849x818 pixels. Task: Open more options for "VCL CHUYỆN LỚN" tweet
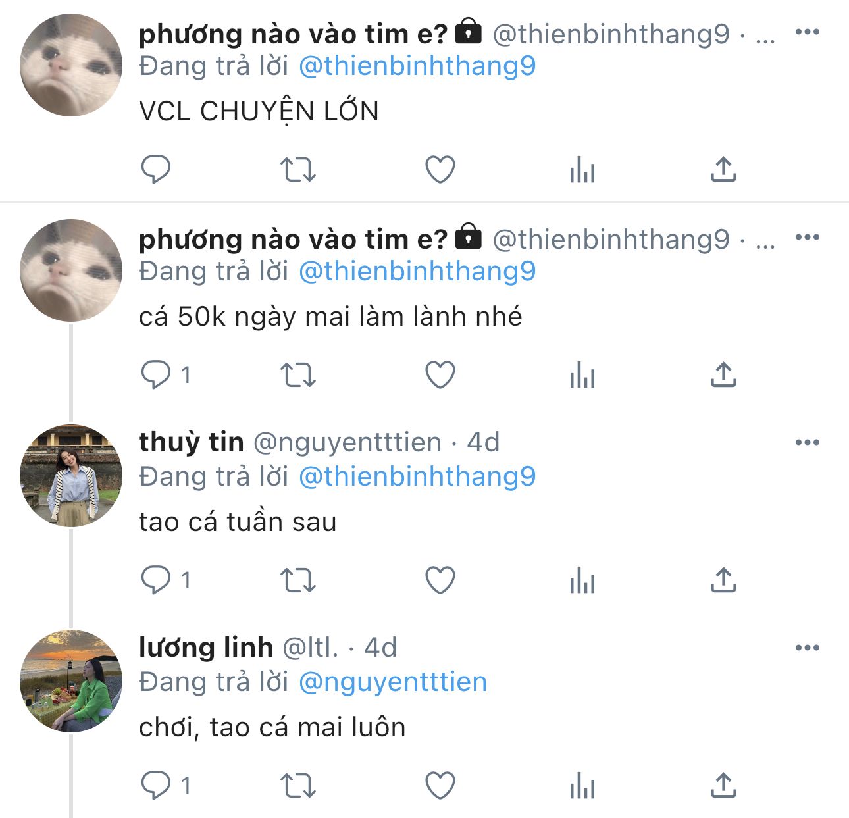click(x=808, y=32)
